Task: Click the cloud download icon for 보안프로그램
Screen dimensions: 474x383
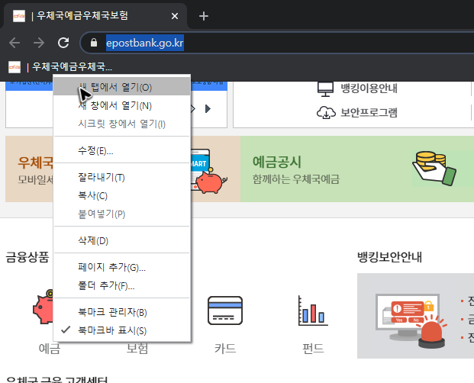Action: pyautogui.click(x=326, y=113)
